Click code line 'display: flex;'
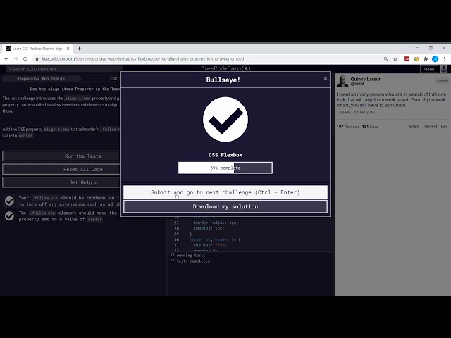 210,245
